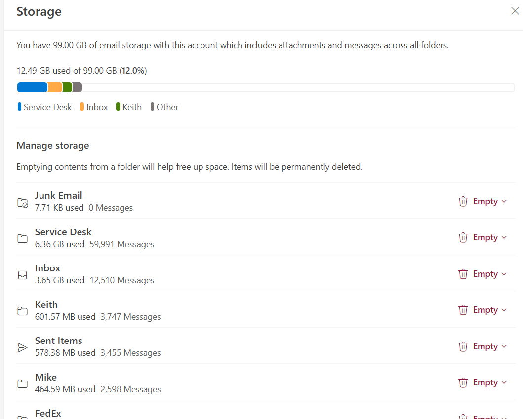Click the Inbox tray icon
The height and width of the screenshot is (419, 523).
pos(22,275)
